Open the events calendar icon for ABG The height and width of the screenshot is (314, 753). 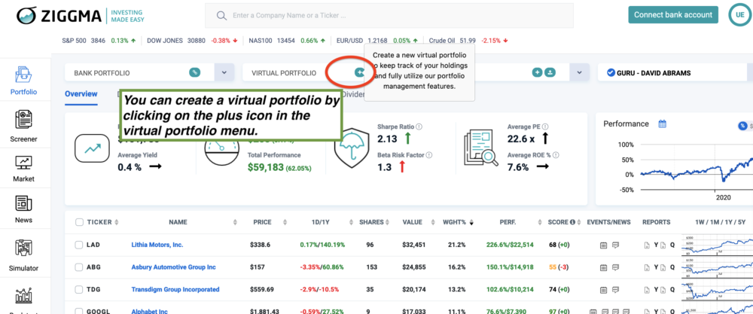[x=604, y=267]
